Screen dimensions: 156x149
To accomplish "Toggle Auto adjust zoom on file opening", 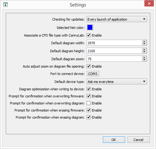I will 88,66.
